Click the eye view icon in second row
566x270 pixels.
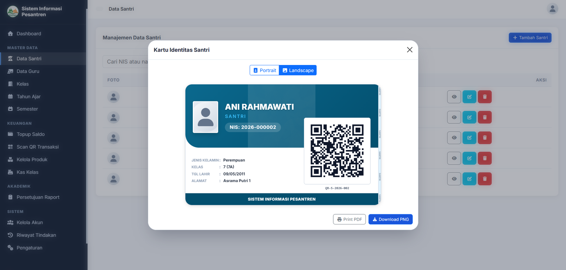454,117
